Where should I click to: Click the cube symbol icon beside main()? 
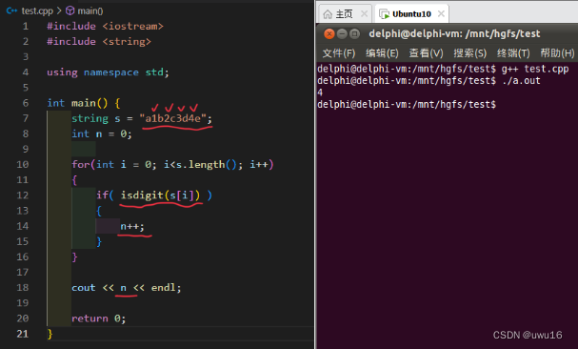[x=70, y=10]
